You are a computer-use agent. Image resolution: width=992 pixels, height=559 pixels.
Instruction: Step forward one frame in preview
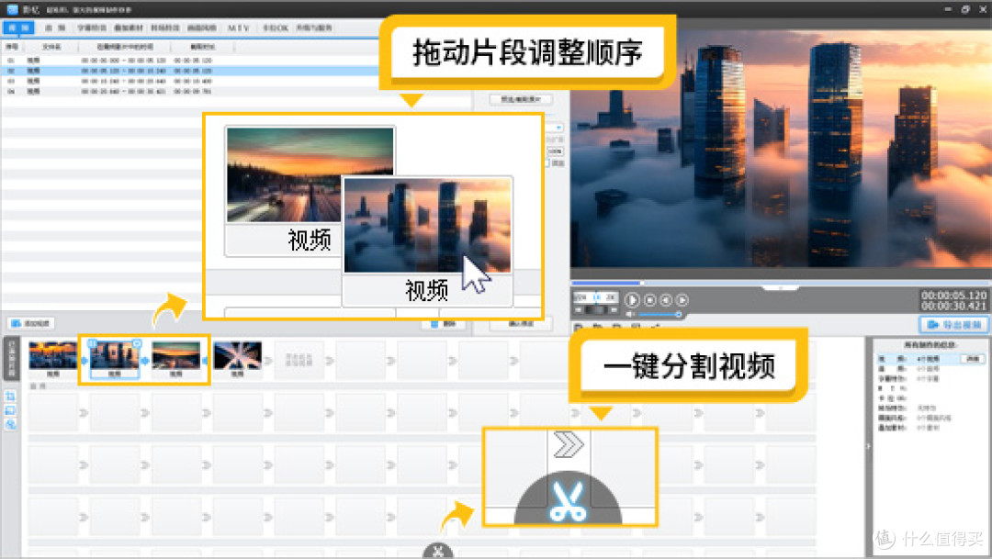click(682, 300)
